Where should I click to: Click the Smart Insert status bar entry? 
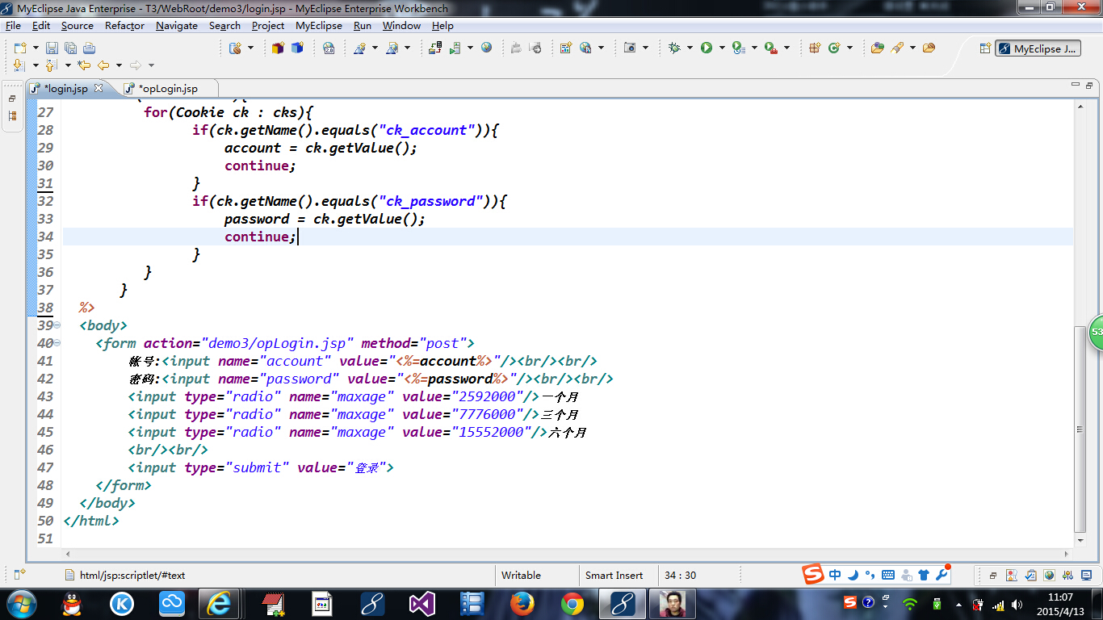614,576
